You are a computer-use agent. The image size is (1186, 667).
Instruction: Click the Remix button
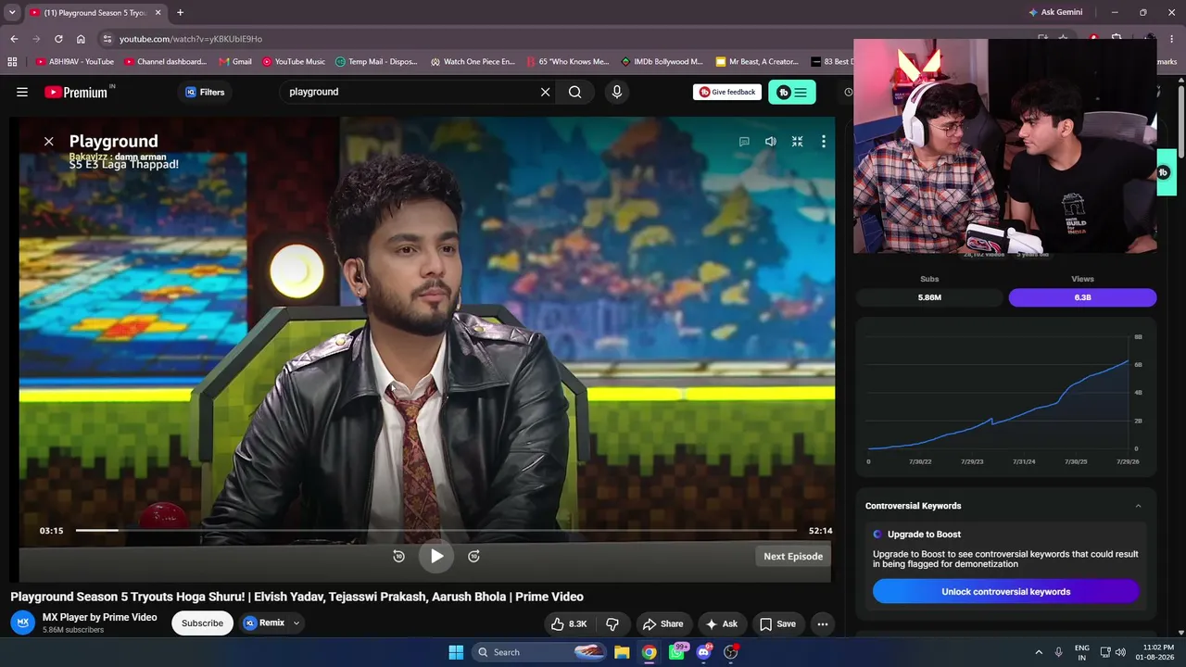pos(264,623)
